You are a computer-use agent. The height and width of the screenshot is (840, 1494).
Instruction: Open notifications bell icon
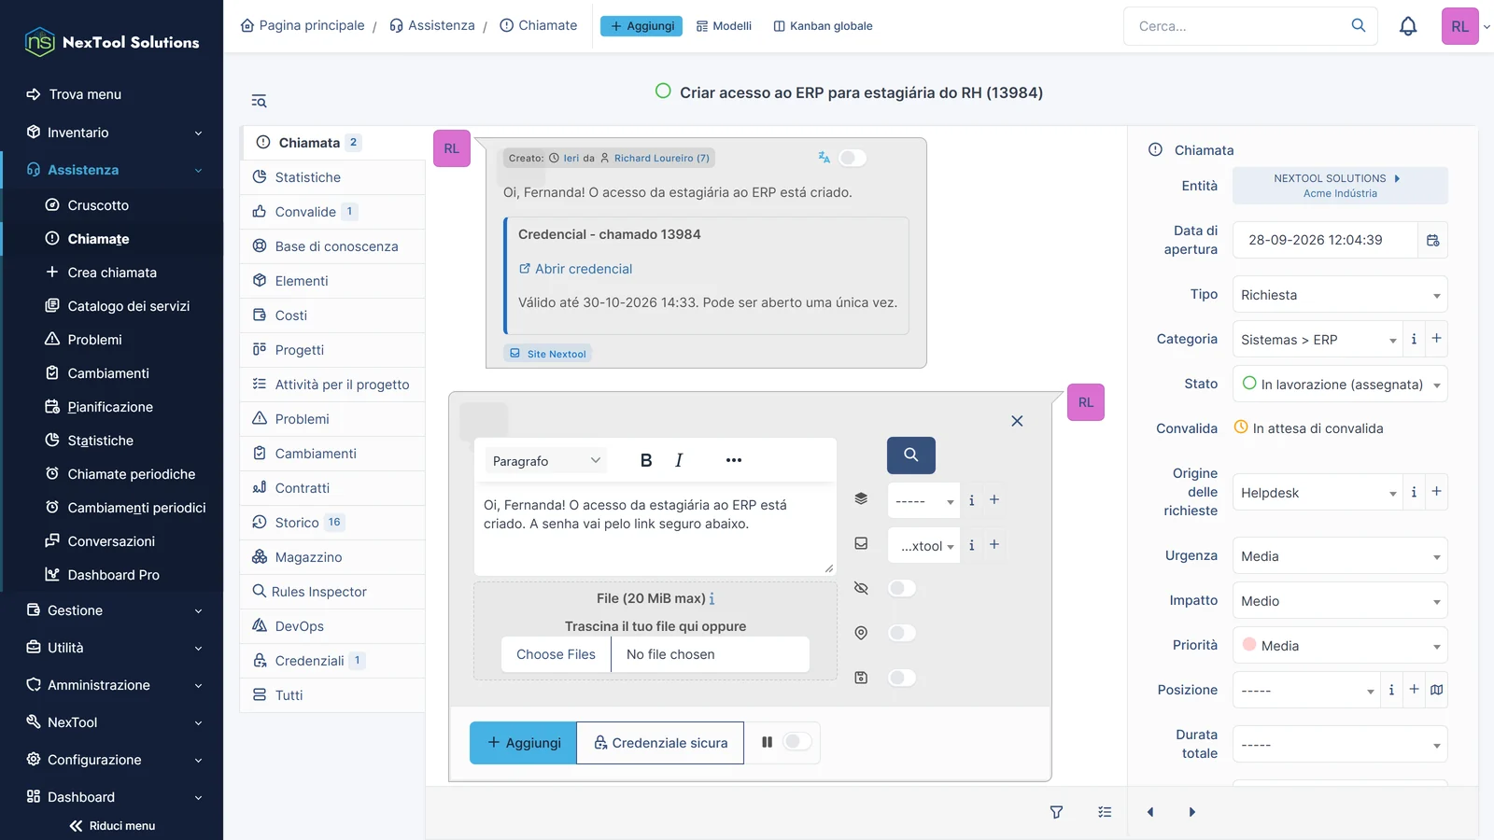(x=1408, y=26)
